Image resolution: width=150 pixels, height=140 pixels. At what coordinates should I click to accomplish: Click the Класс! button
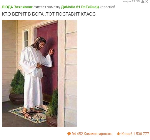[127, 134]
